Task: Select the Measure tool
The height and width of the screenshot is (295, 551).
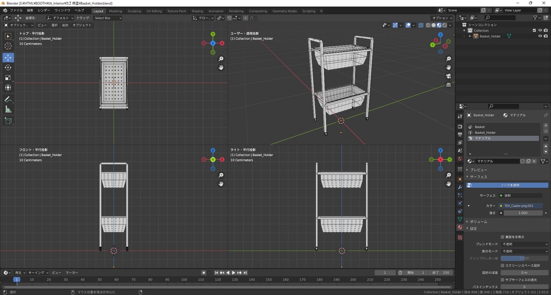Action: coord(8,109)
